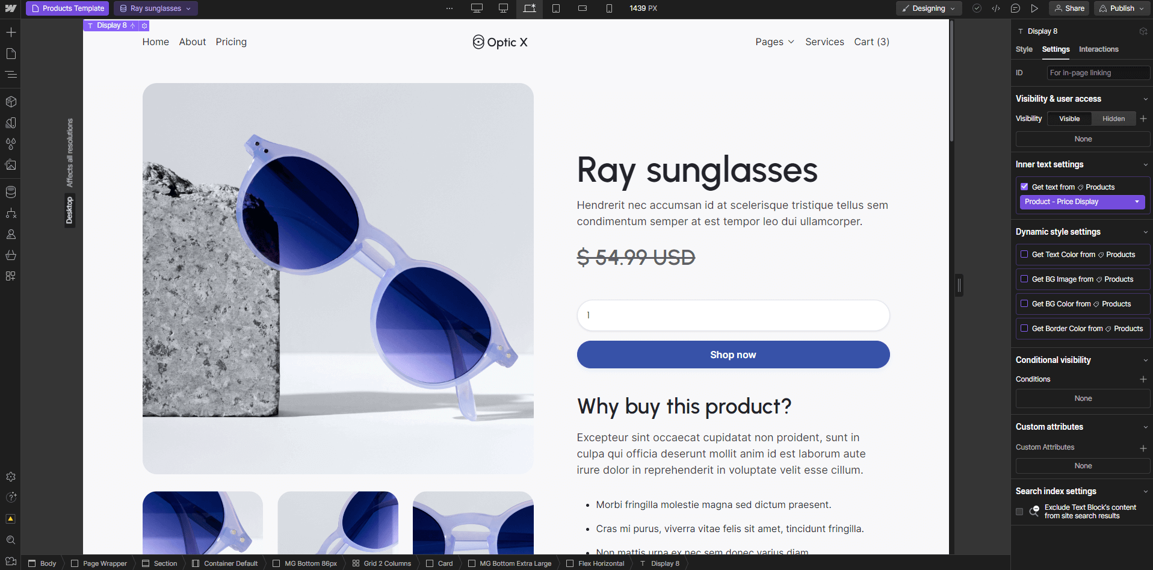
Task: Add a new visibility condition plus
Action: (1143, 379)
